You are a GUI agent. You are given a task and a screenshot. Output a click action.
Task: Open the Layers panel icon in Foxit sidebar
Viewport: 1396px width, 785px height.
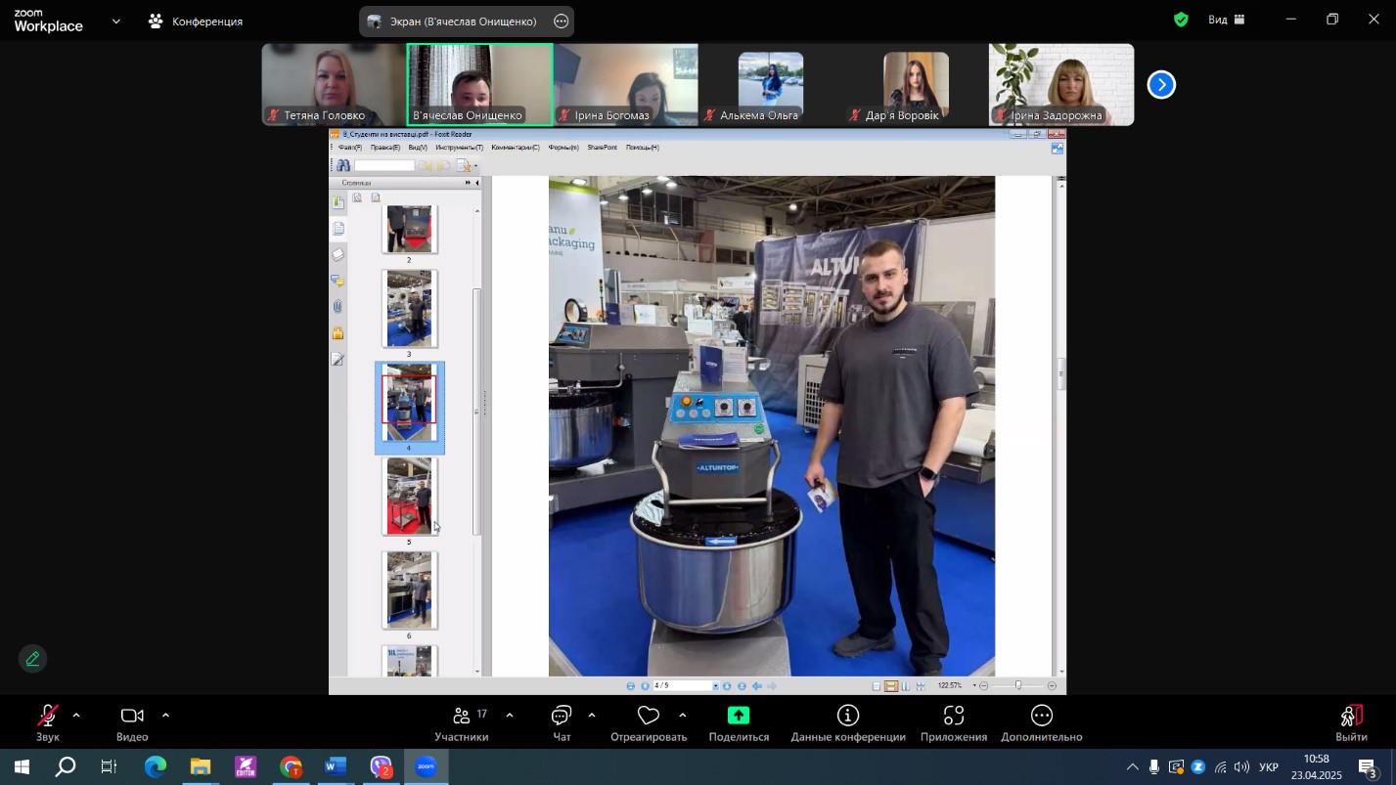338,254
